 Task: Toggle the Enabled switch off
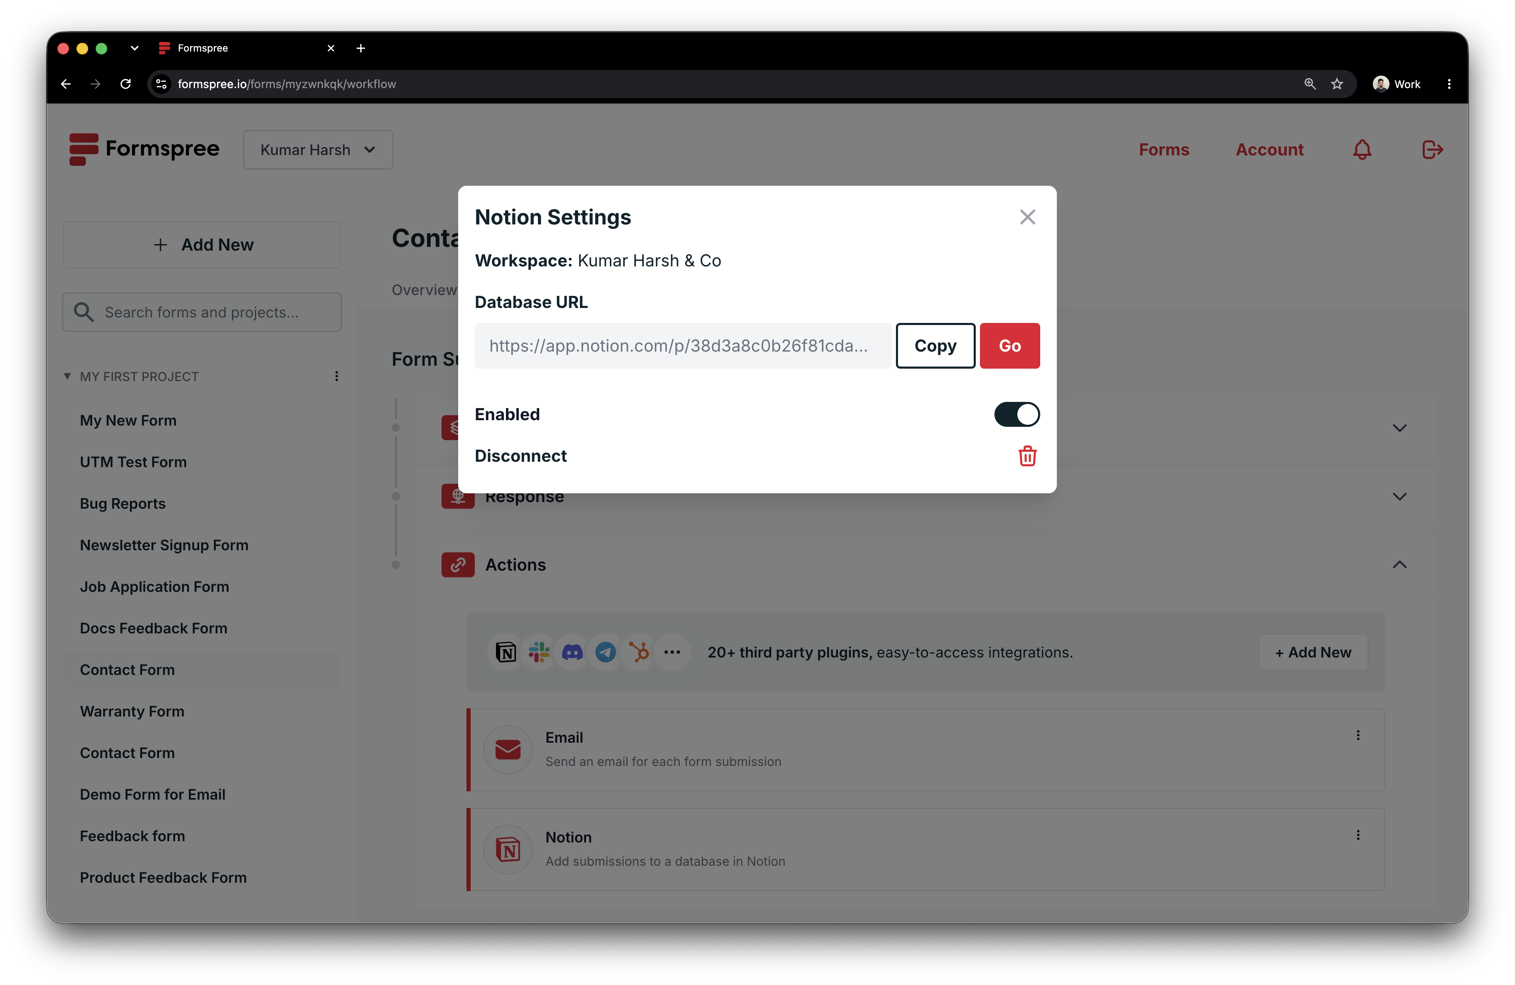pos(1017,414)
